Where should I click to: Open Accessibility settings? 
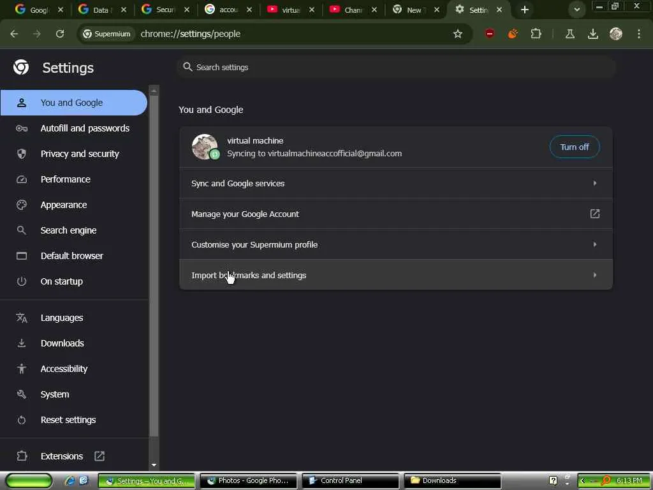74,369
